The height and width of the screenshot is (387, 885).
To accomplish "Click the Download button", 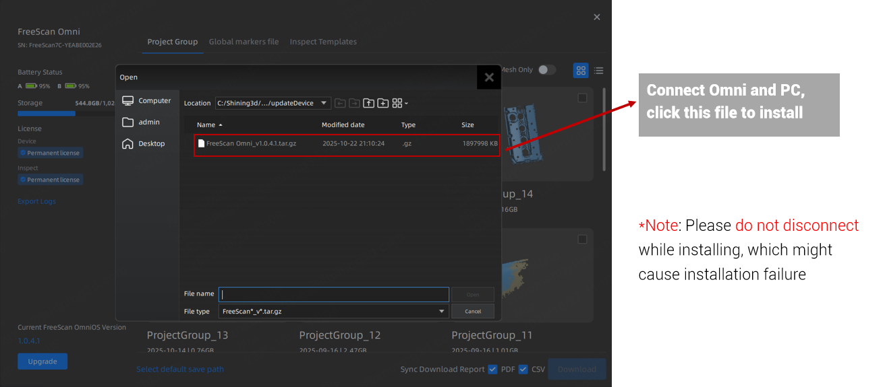I will tap(577, 369).
